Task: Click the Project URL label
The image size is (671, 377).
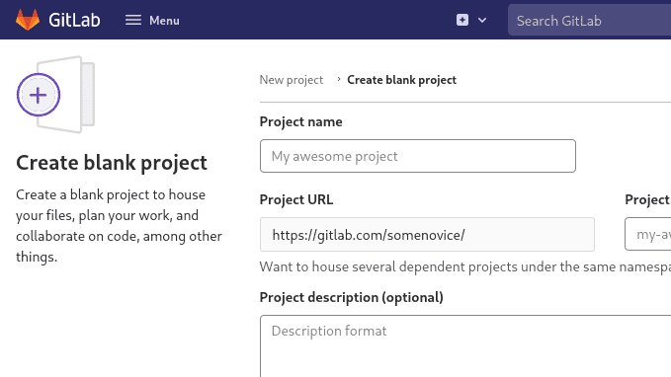Action: click(x=296, y=199)
